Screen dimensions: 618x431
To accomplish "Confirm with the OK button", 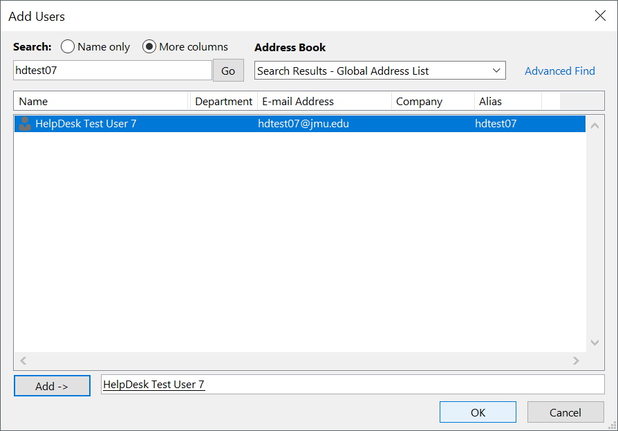I will (x=478, y=412).
